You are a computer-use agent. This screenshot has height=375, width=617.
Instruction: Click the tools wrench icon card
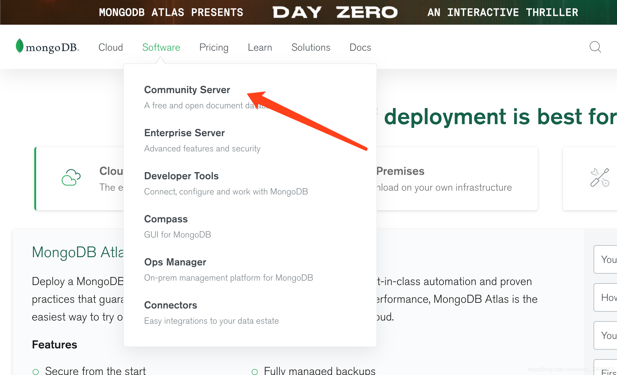click(599, 177)
